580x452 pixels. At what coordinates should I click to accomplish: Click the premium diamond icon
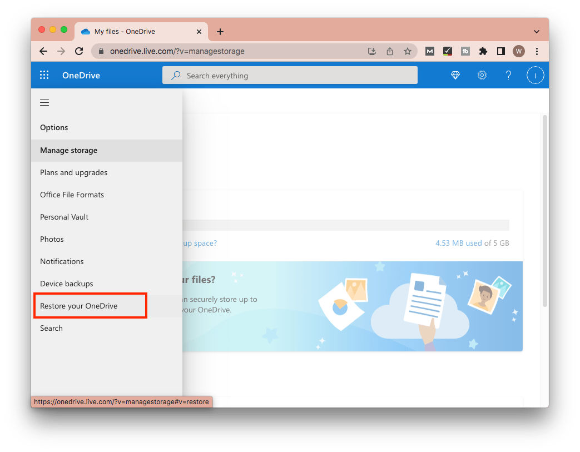click(x=455, y=76)
